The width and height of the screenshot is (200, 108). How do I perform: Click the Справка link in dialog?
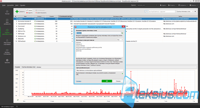[x=79, y=81]
